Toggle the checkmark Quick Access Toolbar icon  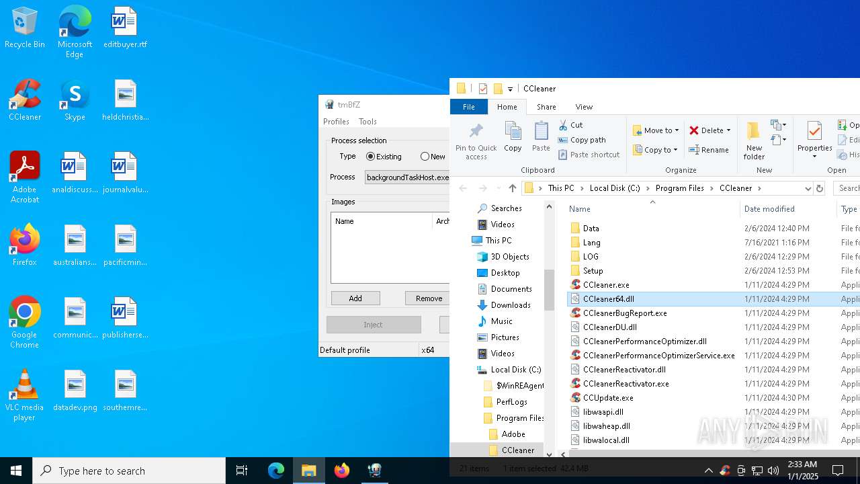point(482,88)
